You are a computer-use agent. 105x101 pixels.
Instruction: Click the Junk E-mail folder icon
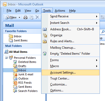[x=15, y=74]
